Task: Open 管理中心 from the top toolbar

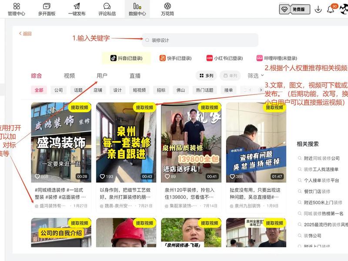Action: pyautogui.click(x=17, y=9)
